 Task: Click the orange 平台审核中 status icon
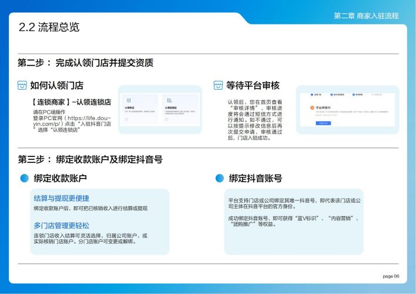coord(312,108)
